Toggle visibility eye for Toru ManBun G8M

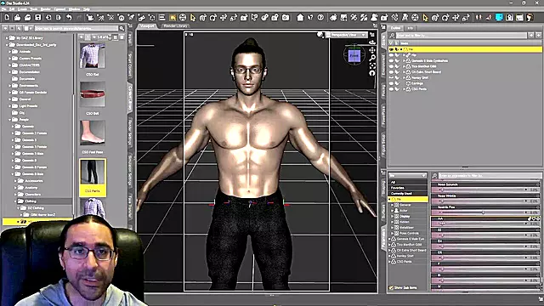[391, 66]
